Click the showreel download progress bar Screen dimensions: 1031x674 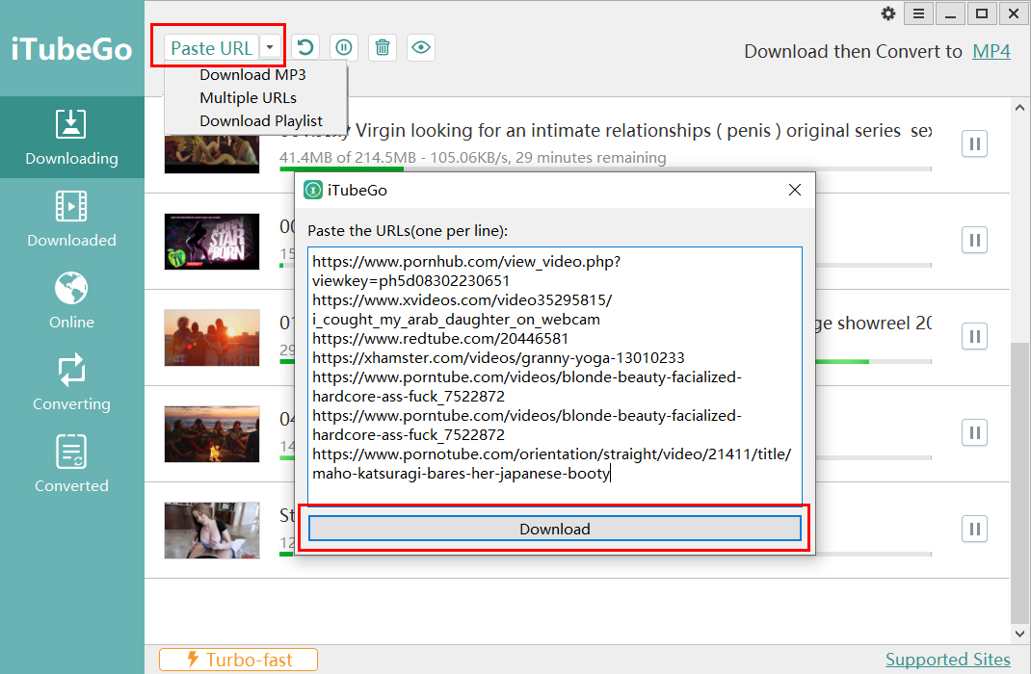coord(873,361)
